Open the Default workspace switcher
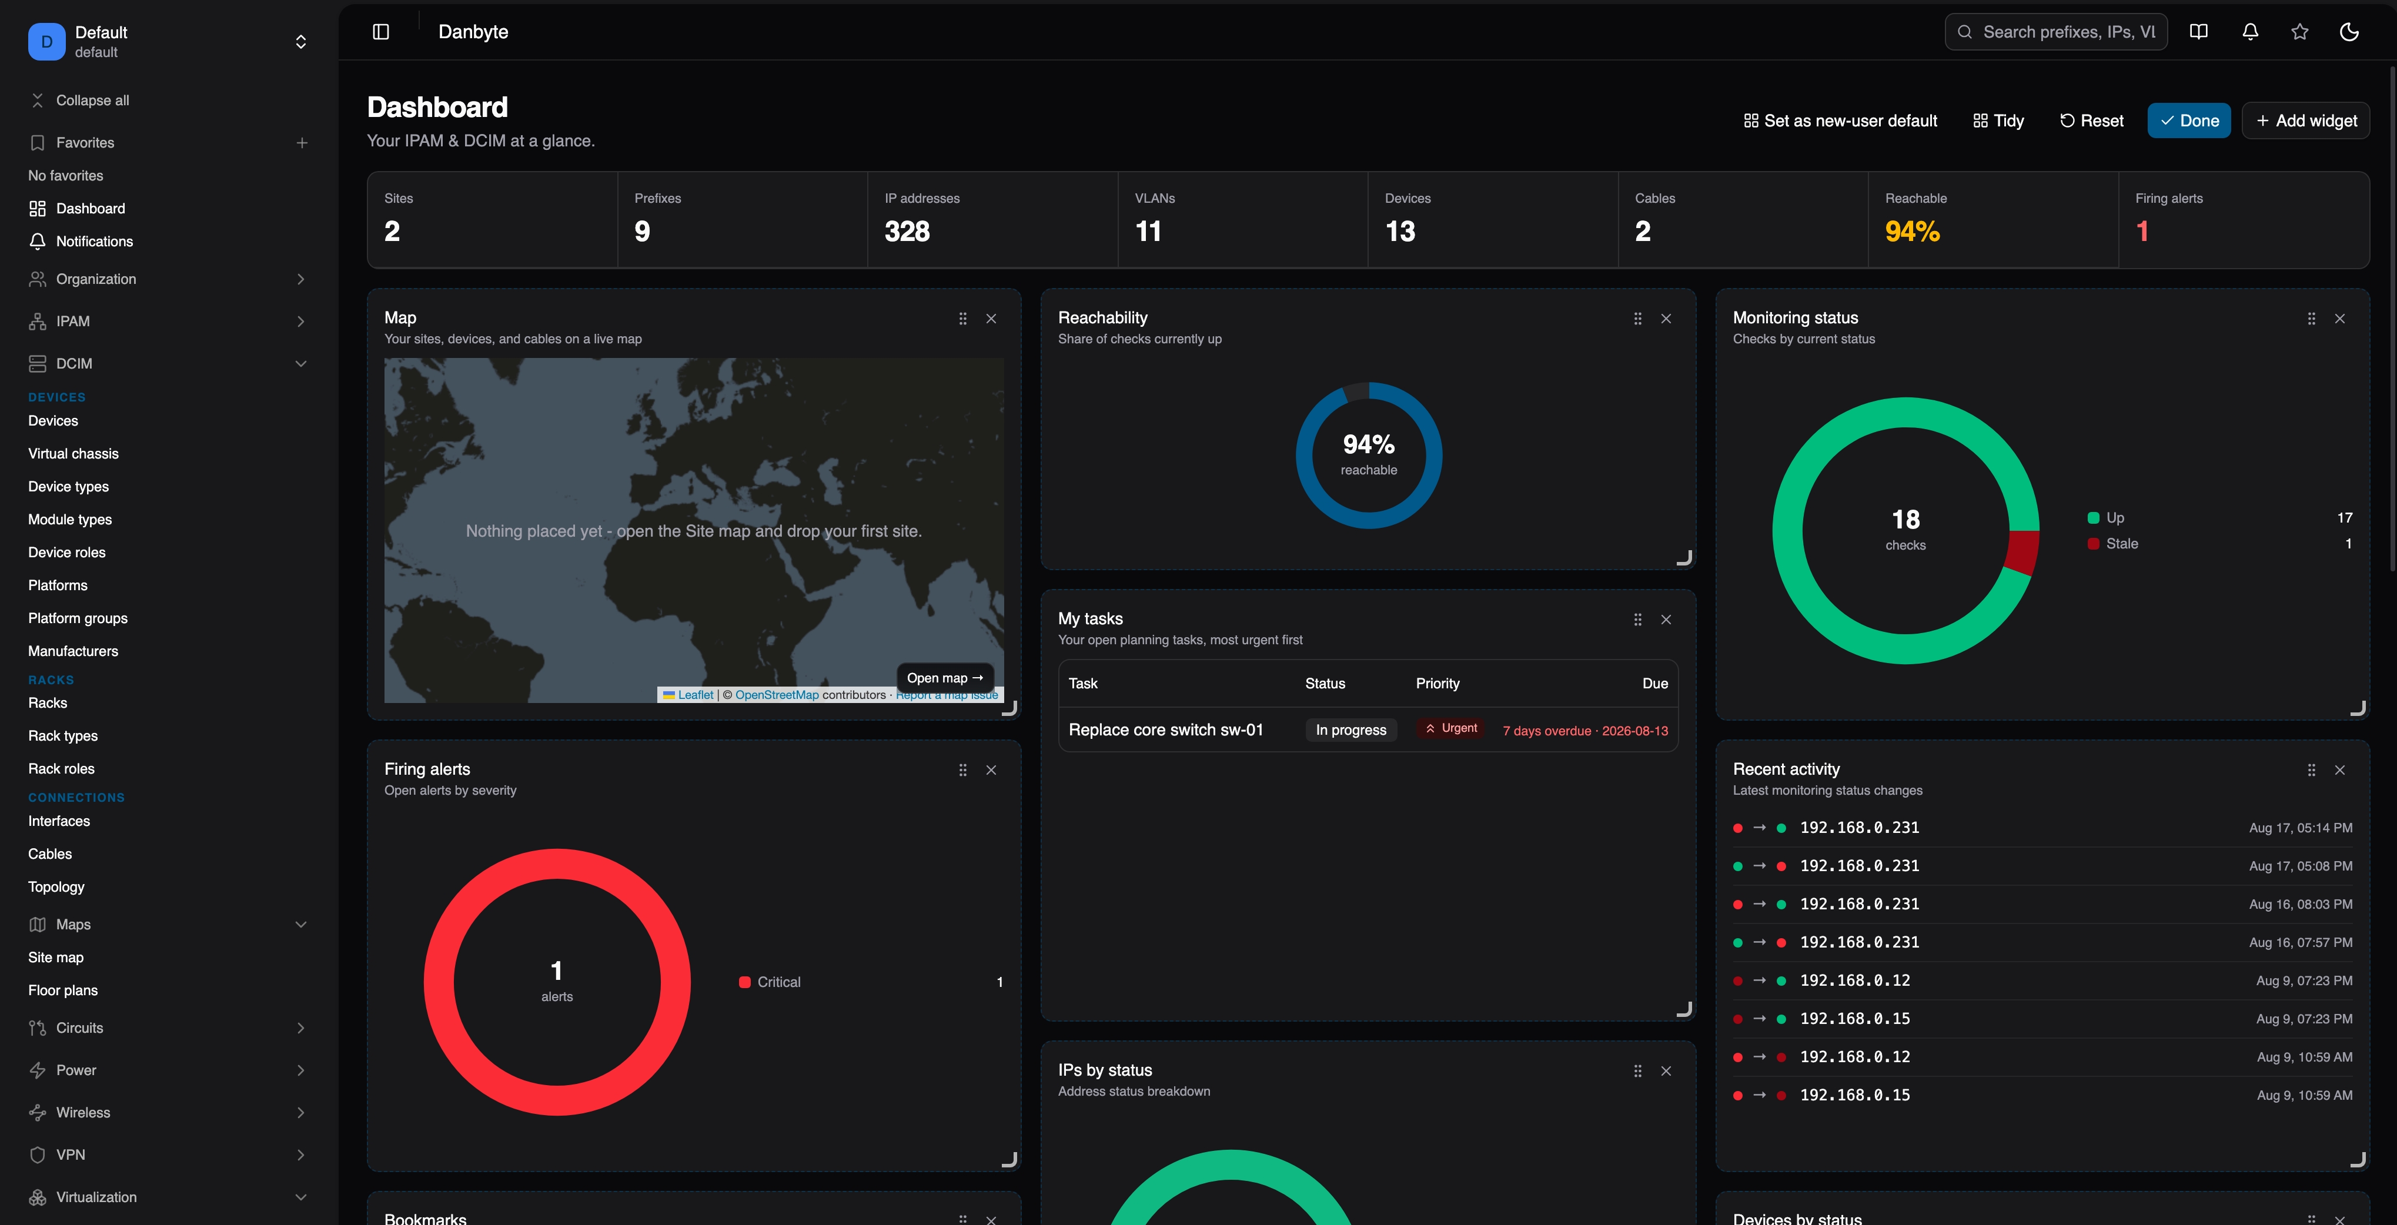 (168, 42)
